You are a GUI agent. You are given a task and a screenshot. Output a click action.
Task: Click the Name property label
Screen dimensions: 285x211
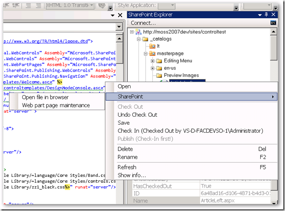(x=140, y=201)
